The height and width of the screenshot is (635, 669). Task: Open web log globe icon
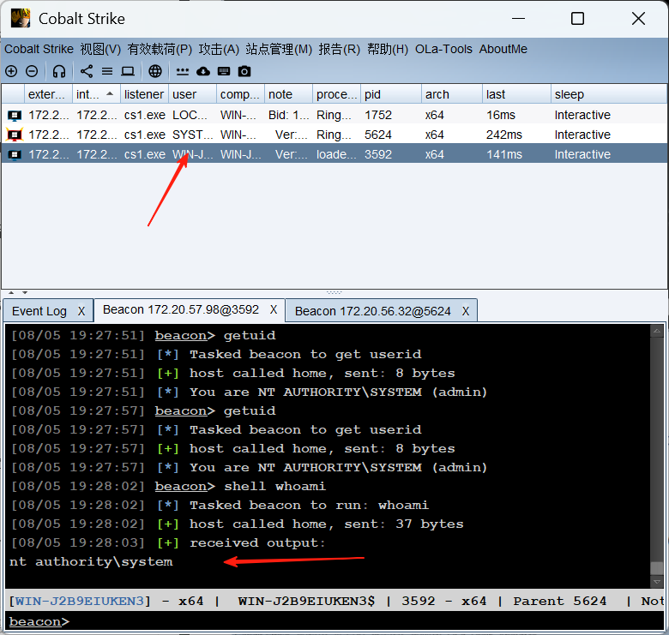pyautogui.click(x=155, y=71)
